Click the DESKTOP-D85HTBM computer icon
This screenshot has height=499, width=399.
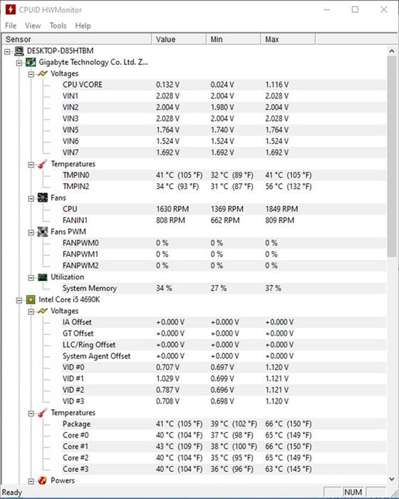click(19, 51)
